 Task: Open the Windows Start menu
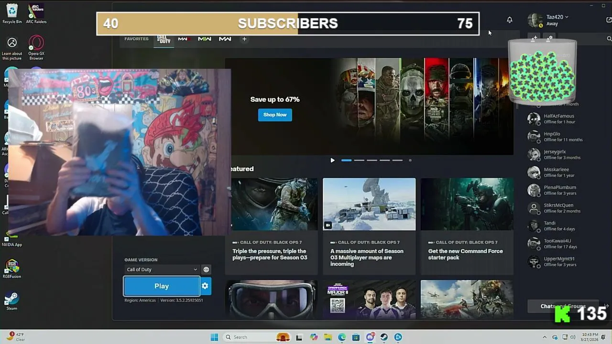214,337
